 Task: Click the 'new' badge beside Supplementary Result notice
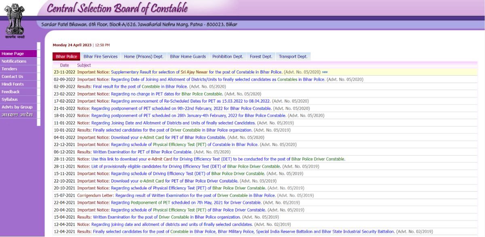(x=325, y=72)
